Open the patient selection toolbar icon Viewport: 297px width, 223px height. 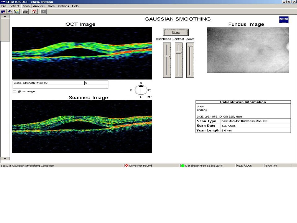pyautogui.click(x=3, y=11)
